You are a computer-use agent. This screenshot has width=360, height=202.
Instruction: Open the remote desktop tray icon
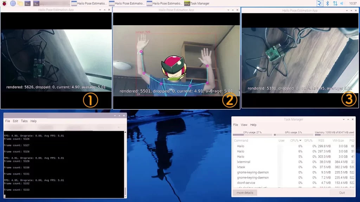click(320, 4)
